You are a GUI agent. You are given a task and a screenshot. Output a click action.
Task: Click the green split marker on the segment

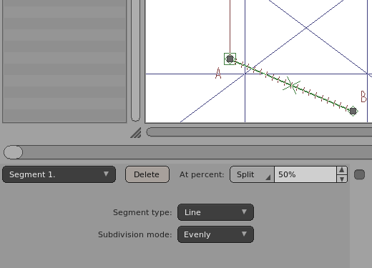(291, 85)
